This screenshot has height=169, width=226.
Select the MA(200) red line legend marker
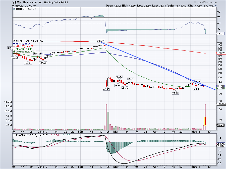click(x=14, y=46)
